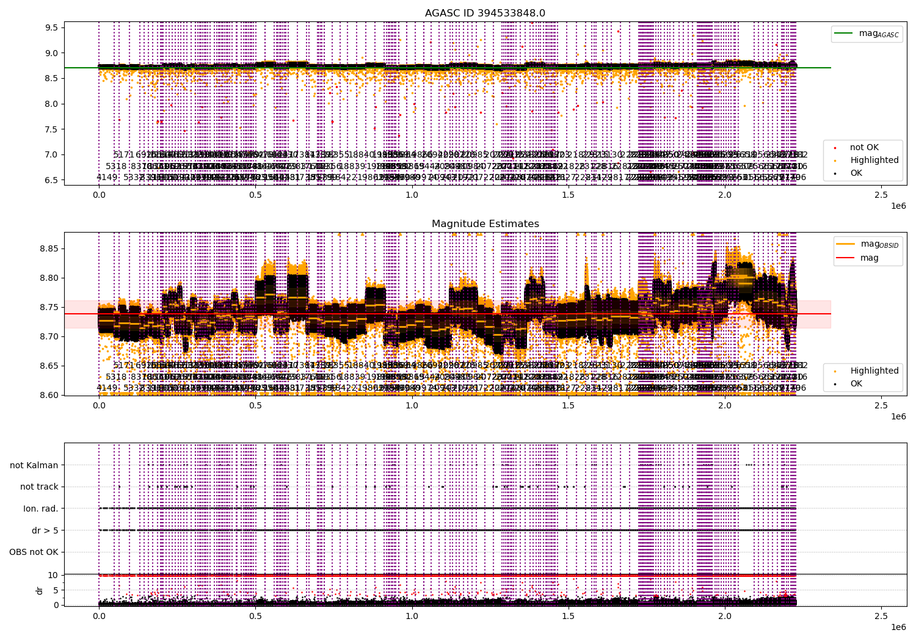
Task: Click the '8.60' y-axis tick label
Action: pyautogui.click(x=49, y=395)
